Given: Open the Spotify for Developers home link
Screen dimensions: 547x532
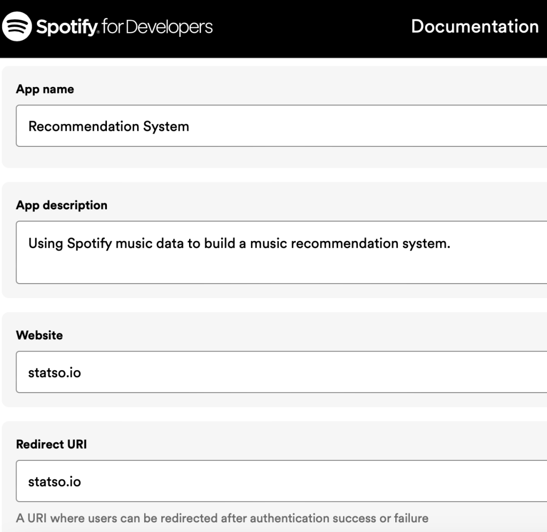Looking at the screenshot, I should pyautogui.click(x=107, y=27).
